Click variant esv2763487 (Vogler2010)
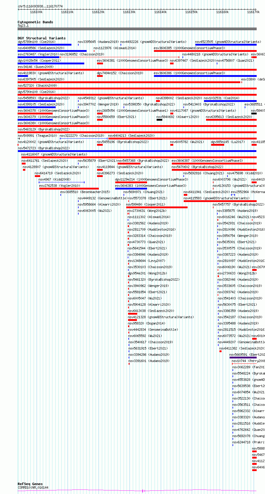 tap(38, 54)
